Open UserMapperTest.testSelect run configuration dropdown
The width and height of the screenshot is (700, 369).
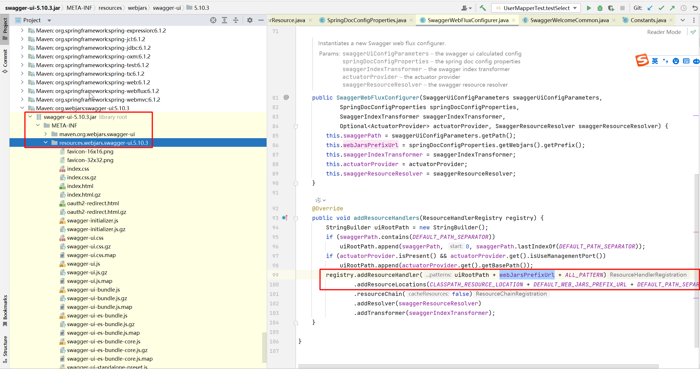(x=536, y=8)
